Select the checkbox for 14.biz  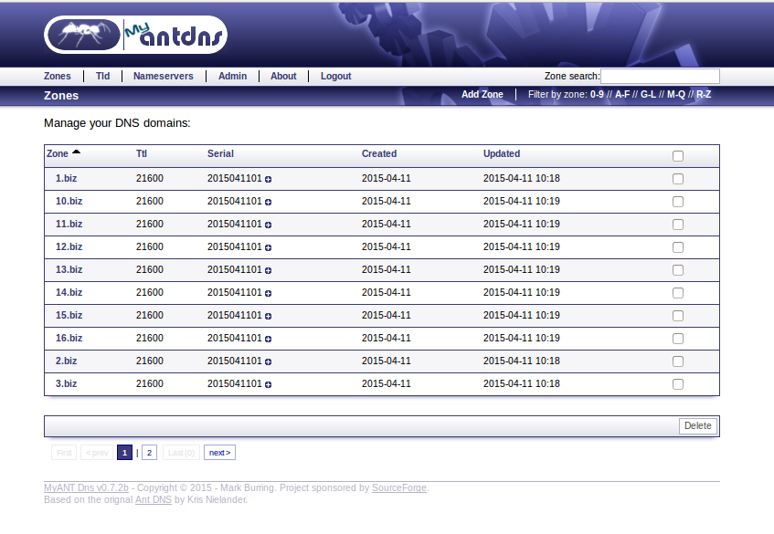tap(677, 293)
